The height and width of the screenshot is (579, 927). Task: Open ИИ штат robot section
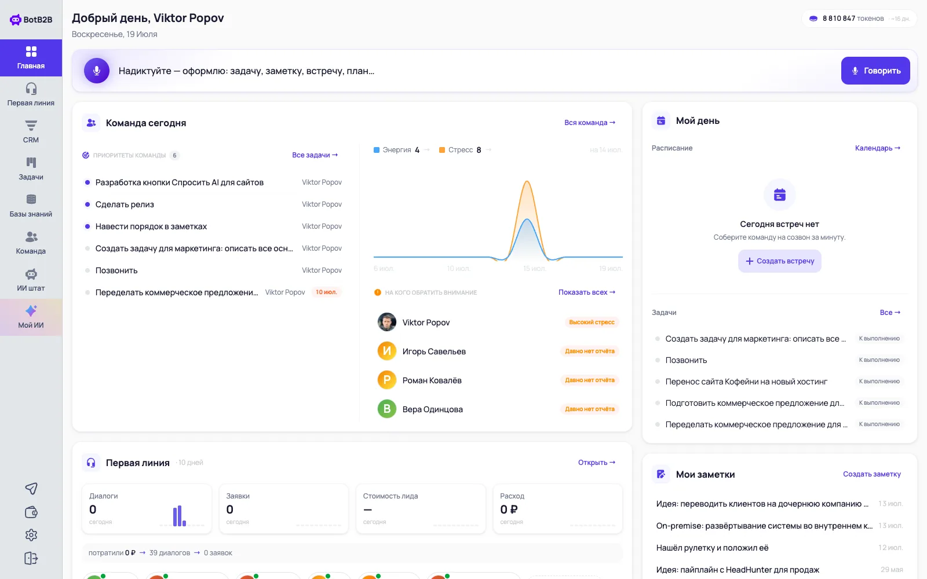(31, 280)
